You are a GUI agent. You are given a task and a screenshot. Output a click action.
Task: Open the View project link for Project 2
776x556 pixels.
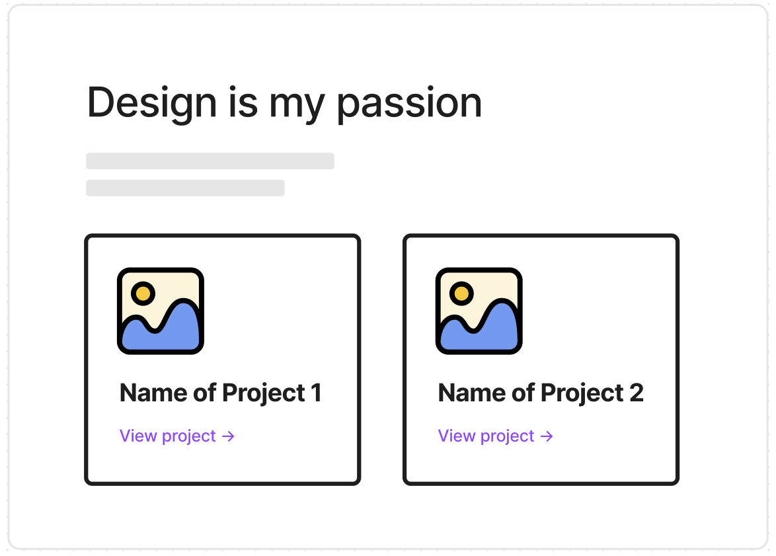click(x=495, y=436)
